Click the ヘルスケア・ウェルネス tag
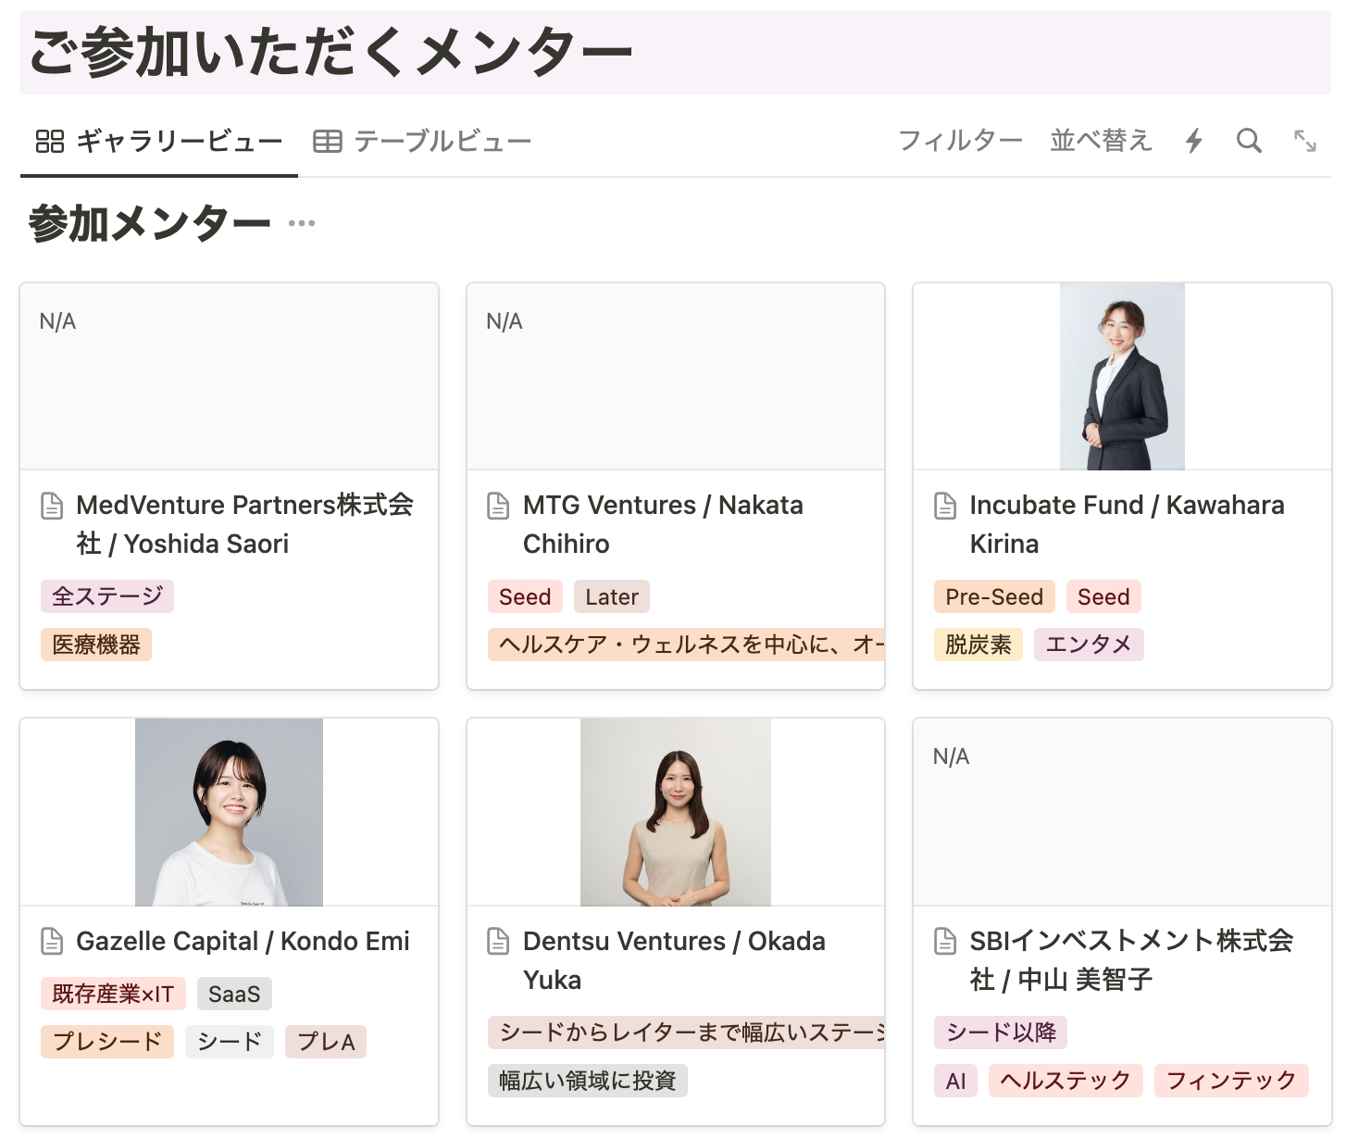 [686, 645]
